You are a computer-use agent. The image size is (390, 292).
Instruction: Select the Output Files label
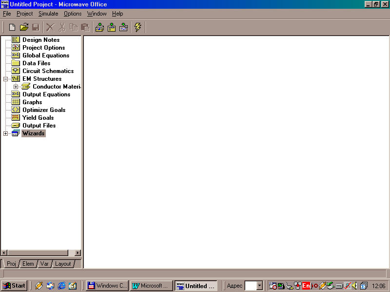point(39,126)
